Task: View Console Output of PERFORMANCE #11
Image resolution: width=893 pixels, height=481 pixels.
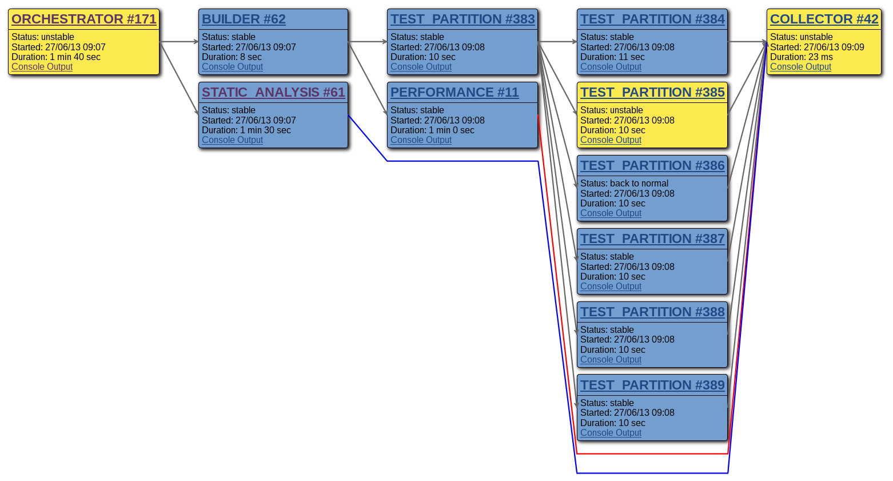Action: coord(421,140)
